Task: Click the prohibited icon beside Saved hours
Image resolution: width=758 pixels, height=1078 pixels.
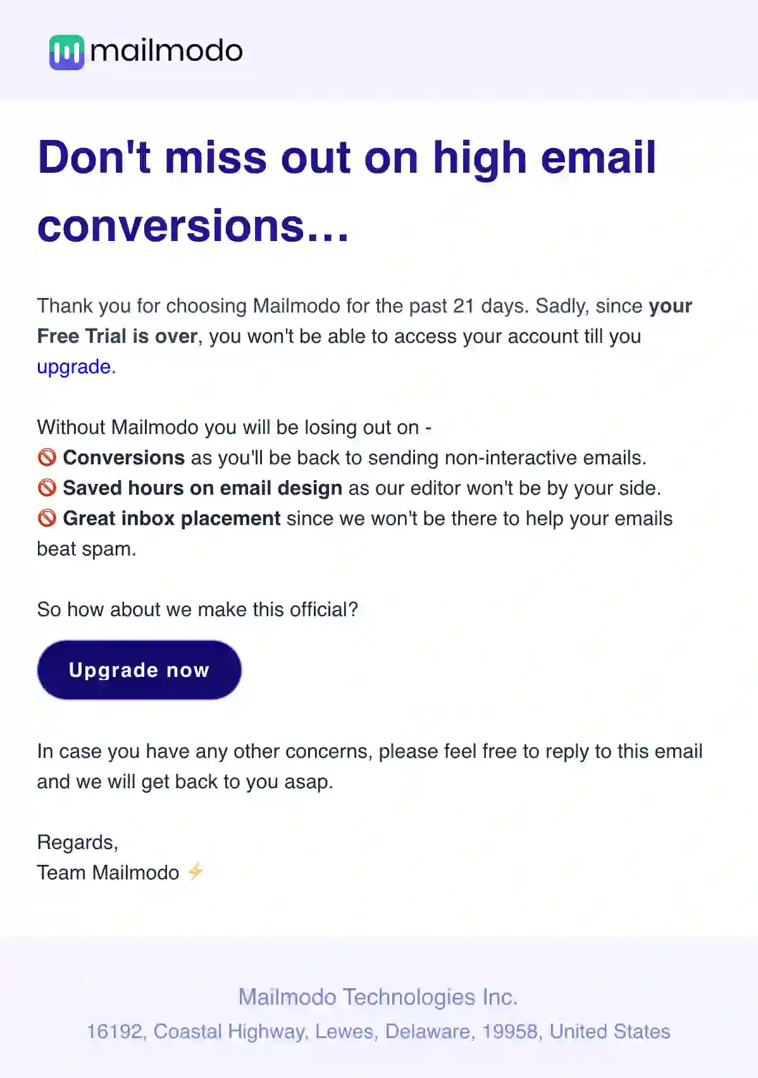Action: coord(47,488)
